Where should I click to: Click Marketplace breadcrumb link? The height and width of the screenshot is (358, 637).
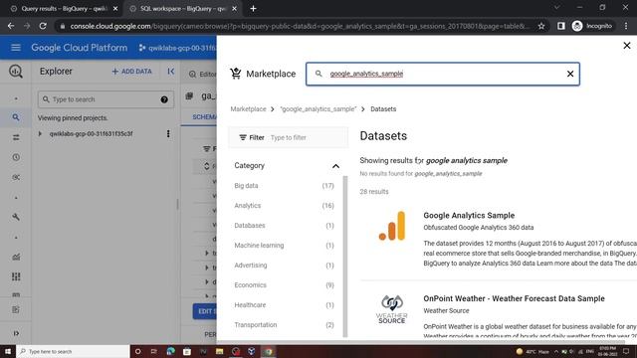(248, 108)
